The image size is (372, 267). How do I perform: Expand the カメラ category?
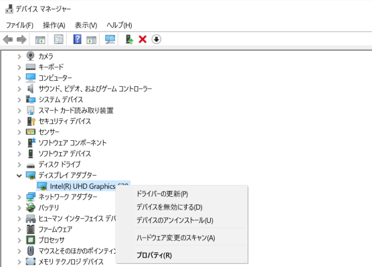point(19,56)
